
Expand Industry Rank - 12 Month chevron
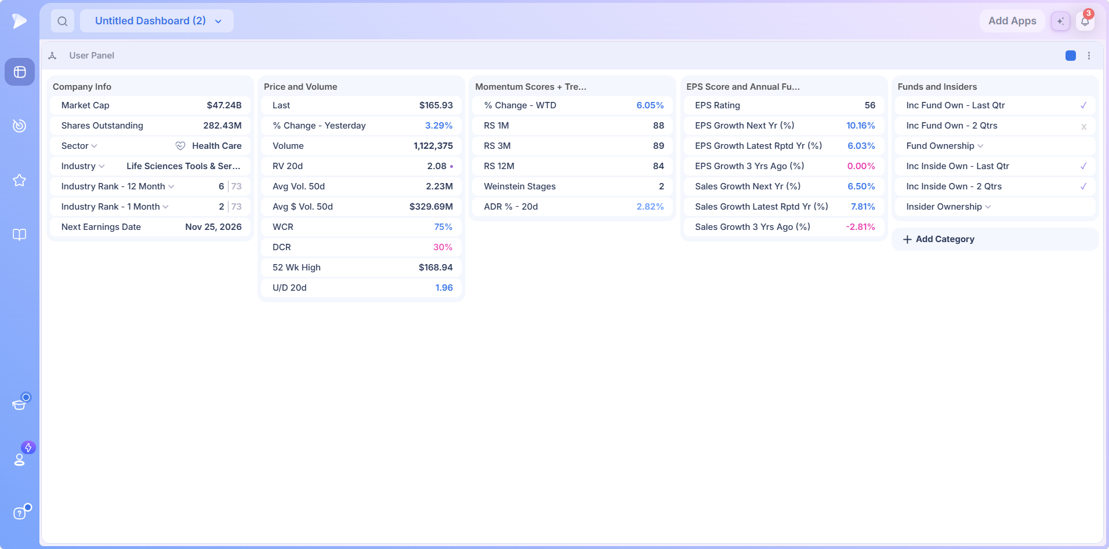click(x=171, y=186)
